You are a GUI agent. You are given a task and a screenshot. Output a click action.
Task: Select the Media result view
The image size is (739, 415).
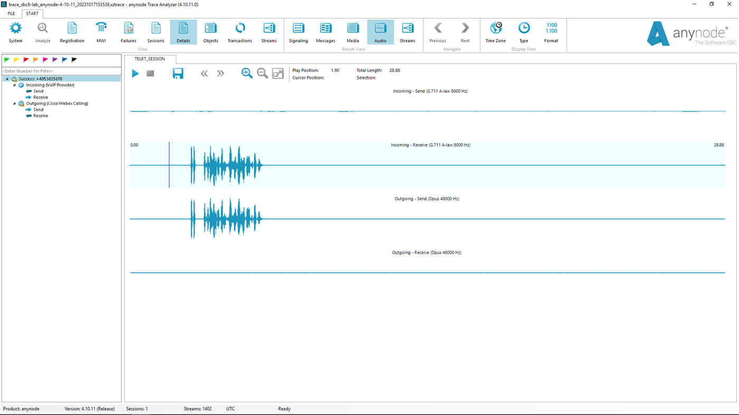[x=353, y=32]
